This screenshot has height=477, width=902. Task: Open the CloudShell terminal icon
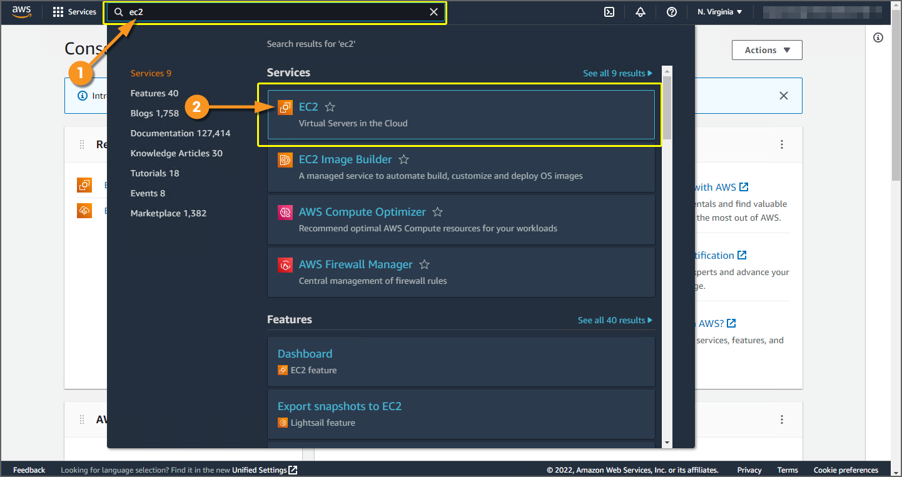click(x=609, y=12)
